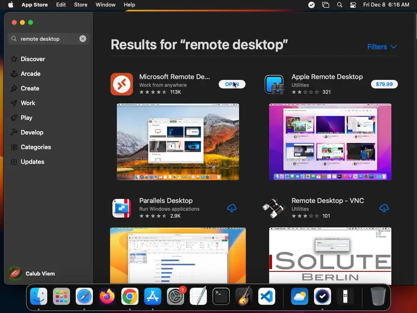Image resolution: width=417 pixels, height=313 pixels.
Task: Open the Calub Viem account profile
Action: [32, 273]
